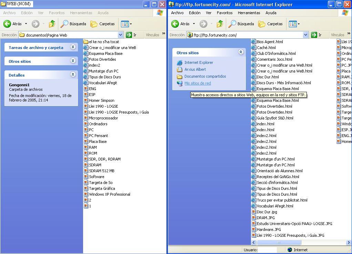Screen dimensions: 352x254
Task: Open the Favoritos menu in the FTP window
Action: pos(224,13)
